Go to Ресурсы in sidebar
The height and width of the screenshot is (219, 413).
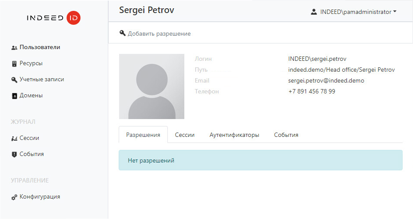[31, 63]
